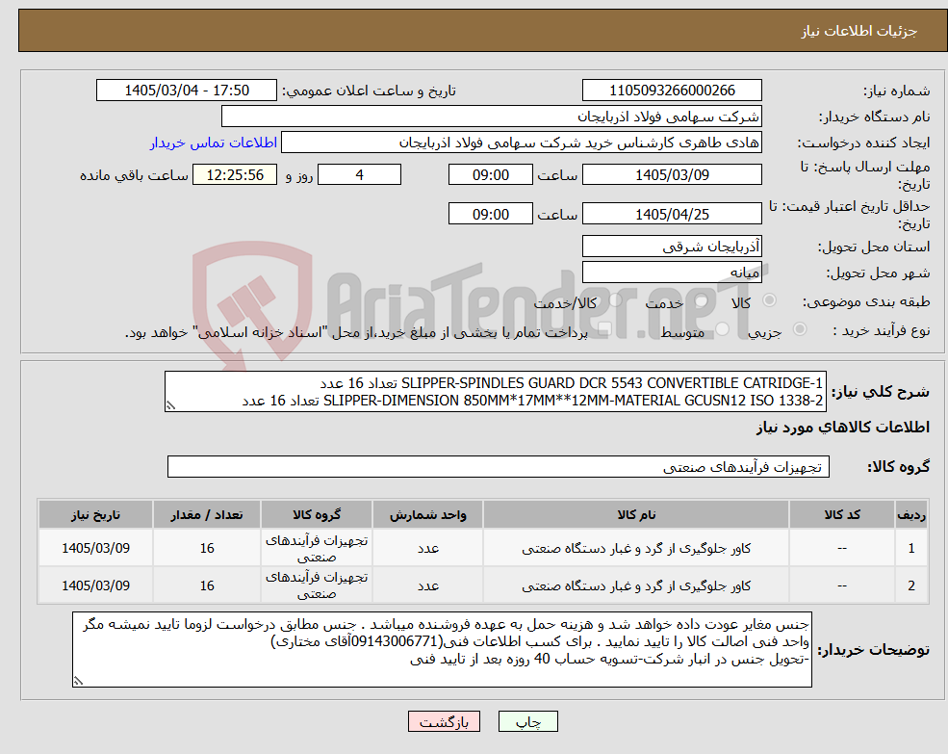The width and height of the screenshot is (948, 754).
Task: Click the کد کالا column header
Action: [x=842, y=515]
